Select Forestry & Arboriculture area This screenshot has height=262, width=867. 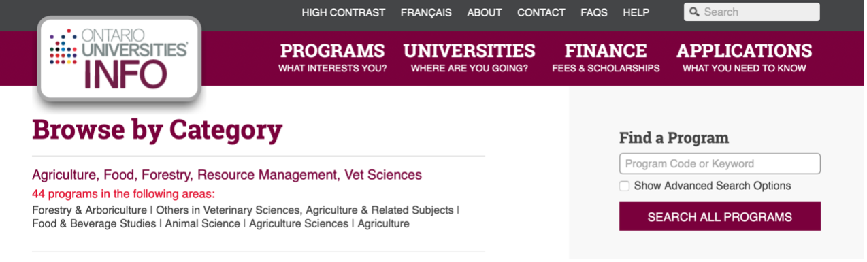point(89,210)
